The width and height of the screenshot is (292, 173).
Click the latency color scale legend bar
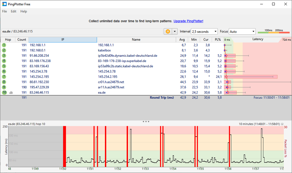[273, 32]
